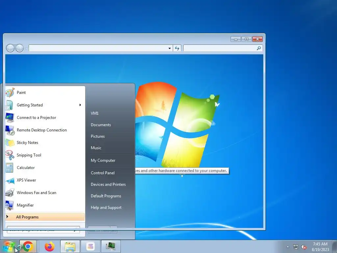Expand All Programs arrow

[7, 217]
